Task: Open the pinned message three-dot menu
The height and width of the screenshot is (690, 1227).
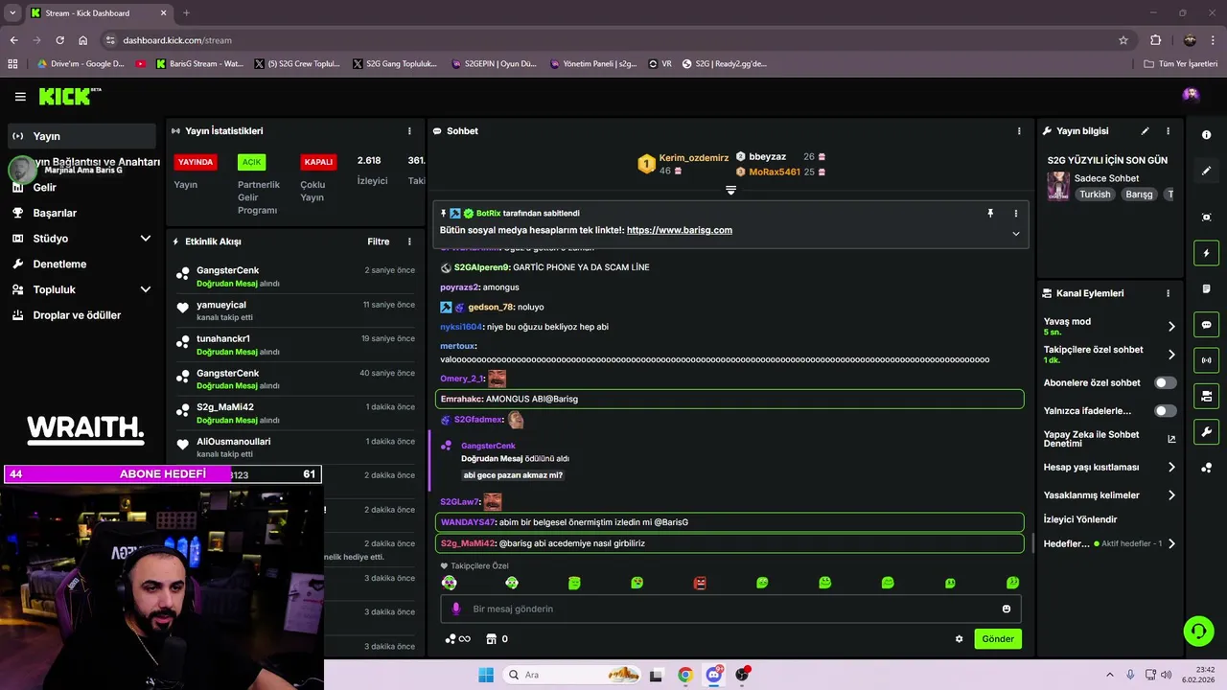Action: tap(1016, 214)
